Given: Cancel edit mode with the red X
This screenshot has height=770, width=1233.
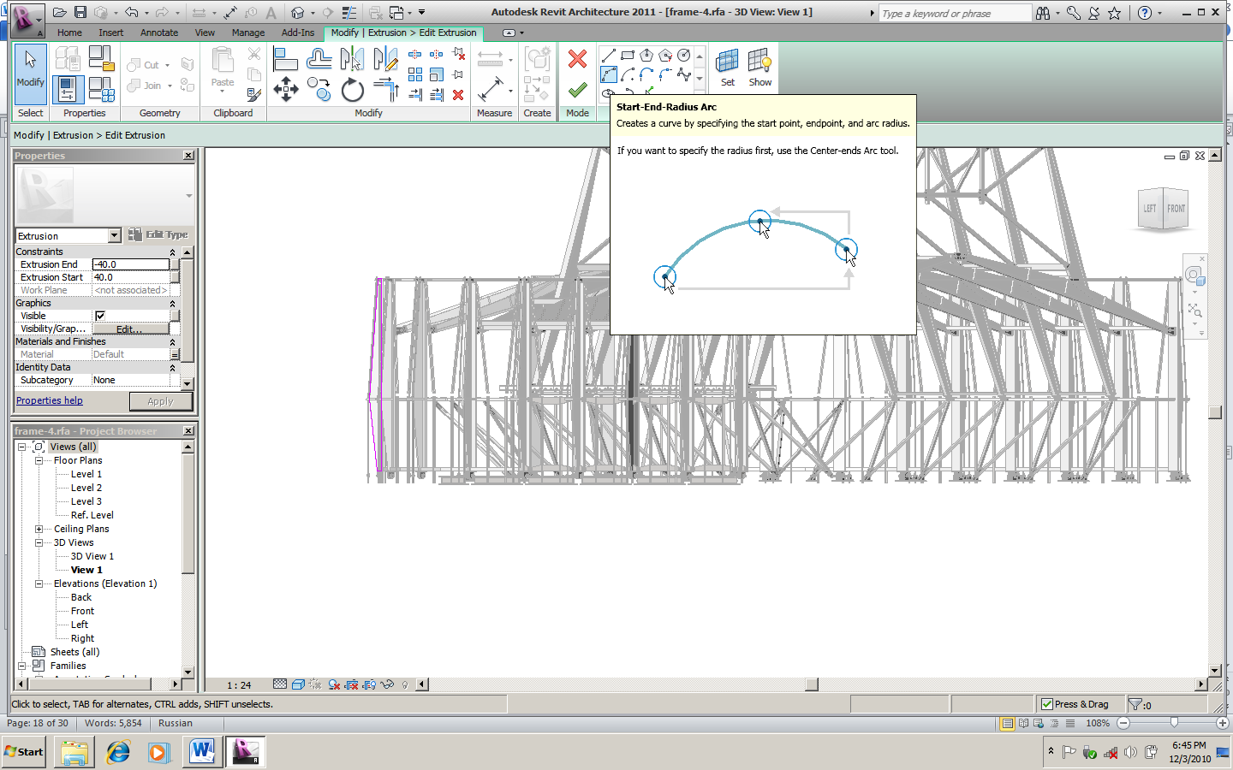Looking at the screenshot, I should pos(577,59).
